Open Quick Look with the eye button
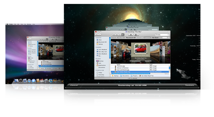Viewport: 214px width, 117px height. (x=131, y=35)
